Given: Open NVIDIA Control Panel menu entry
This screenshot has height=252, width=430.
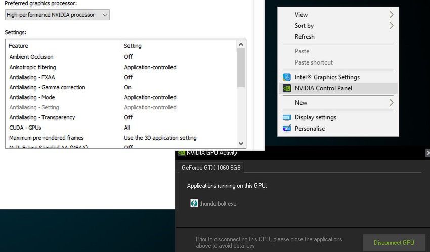Looking at the screenshot, I should [338, 88].
